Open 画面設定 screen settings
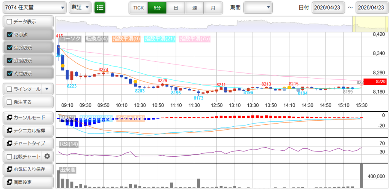Image resolution: width=390 pixels, height=190 pixels. (x=27, y=182)
